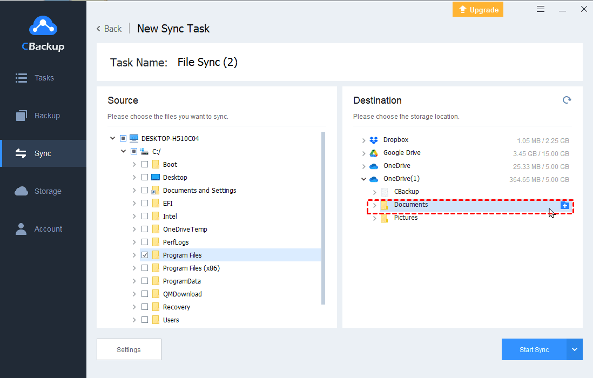593x378 pixels.
Task: Open the hamburger menu icon in title bar
Action: click(541, 9)
